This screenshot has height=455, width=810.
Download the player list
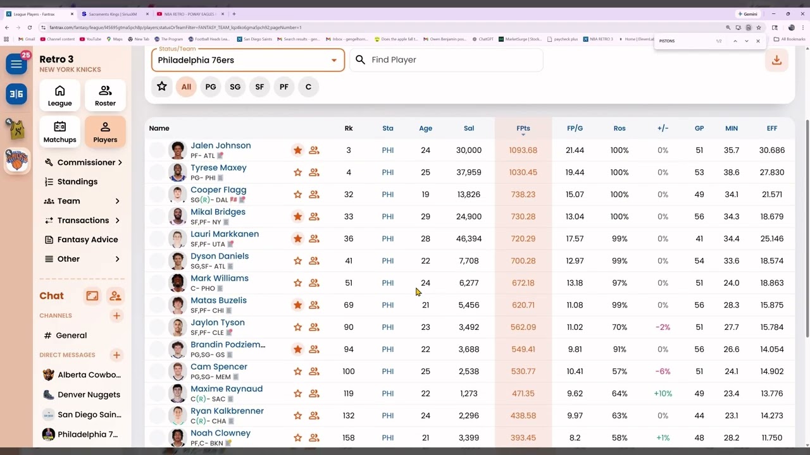pyautogui.click(x=776, y=60)
